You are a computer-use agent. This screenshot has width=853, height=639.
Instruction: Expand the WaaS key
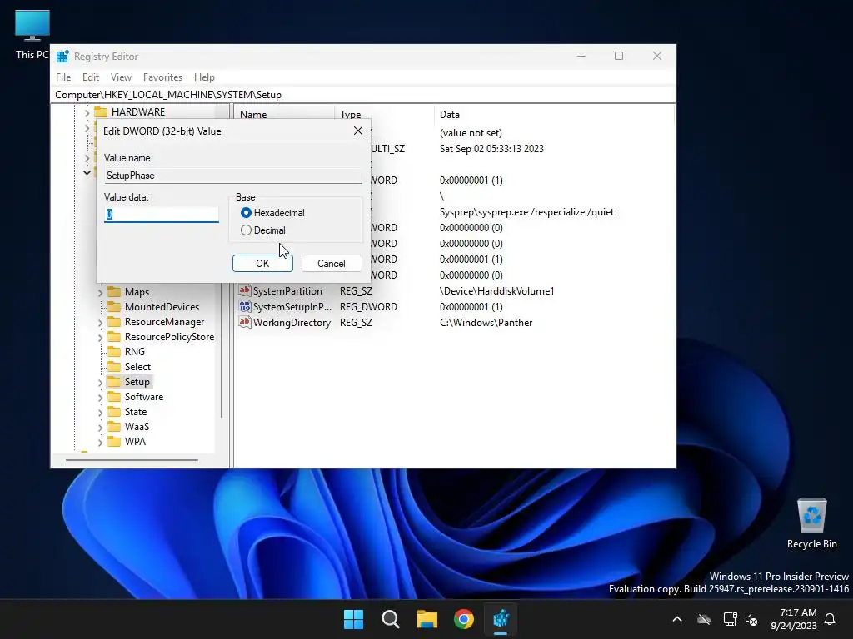point(100,428)
